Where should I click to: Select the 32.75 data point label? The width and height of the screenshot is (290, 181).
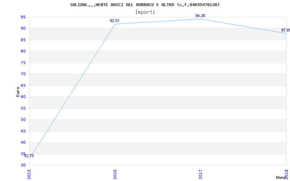pos(29,156)
